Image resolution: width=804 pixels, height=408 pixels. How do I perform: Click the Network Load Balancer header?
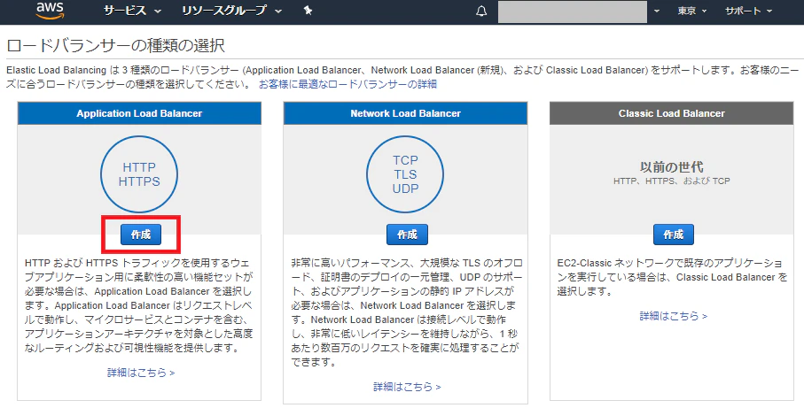(406, 113)
